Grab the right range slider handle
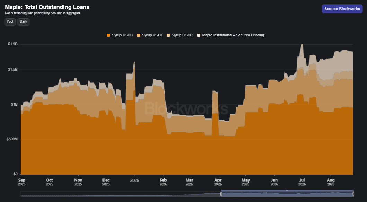367x202 pixels. (x=353, y=194)
